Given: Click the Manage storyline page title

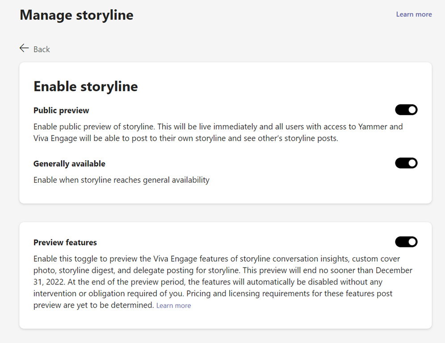Looking at the screenshot, I should (76, 15).
